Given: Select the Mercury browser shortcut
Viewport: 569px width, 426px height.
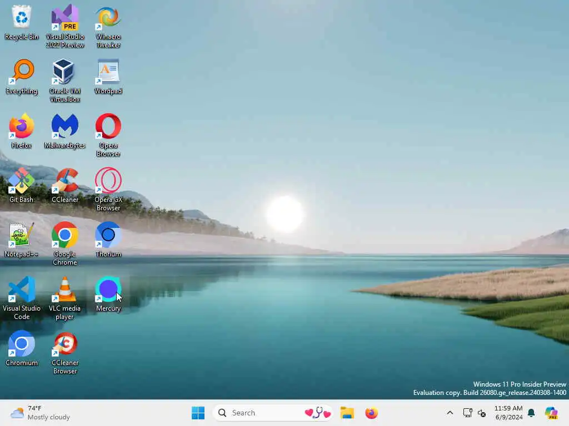Looking at the screenshot, I should click(x=108, y=295).
